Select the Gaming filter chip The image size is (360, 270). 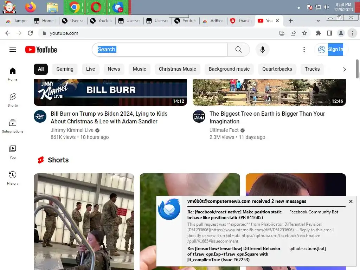[65, 69]
